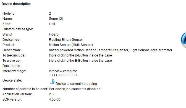Click Per-device job counter is disabled

(75, 89)
